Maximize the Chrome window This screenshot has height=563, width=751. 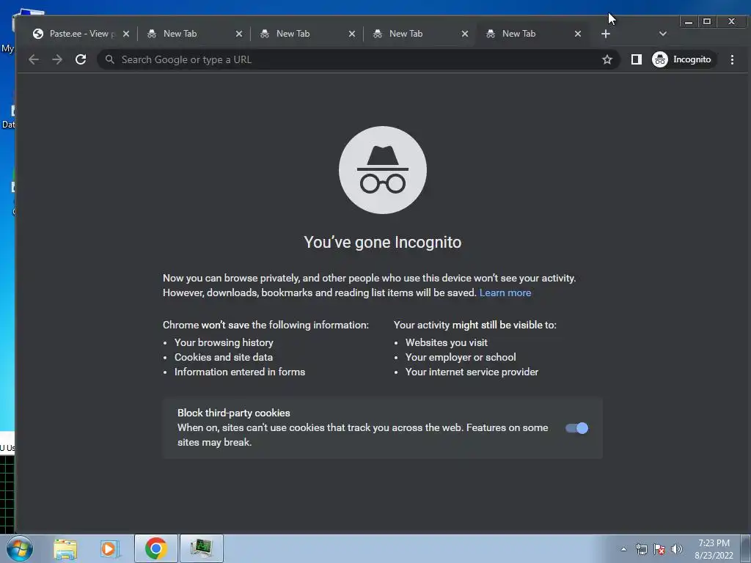[x=706, y=21]
